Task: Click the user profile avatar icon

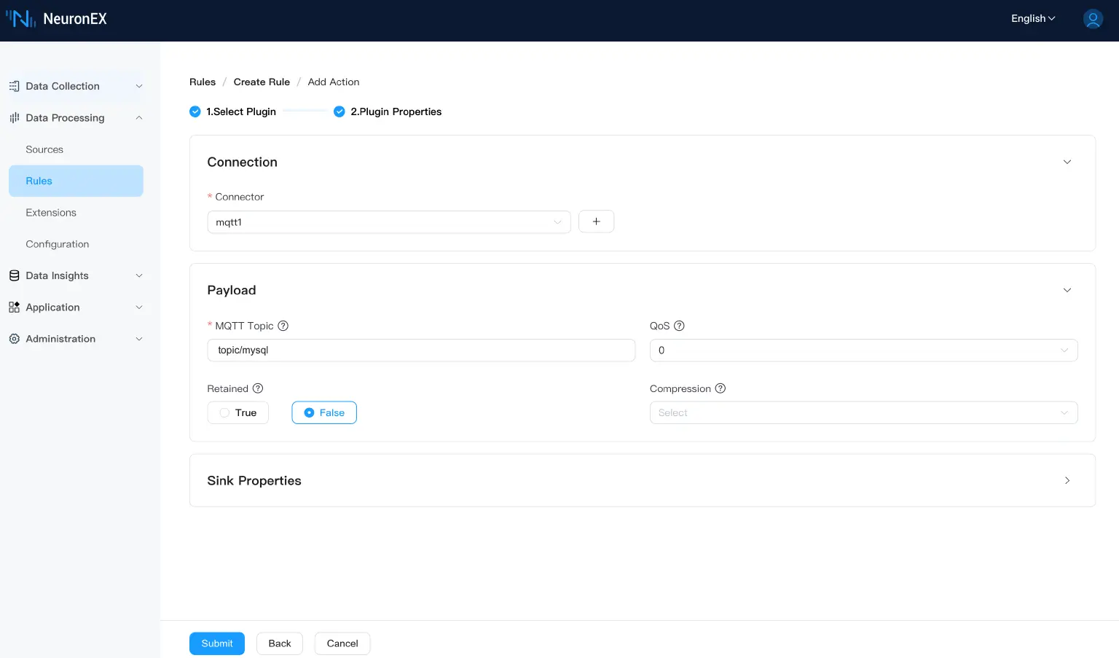Action: 1093,19
